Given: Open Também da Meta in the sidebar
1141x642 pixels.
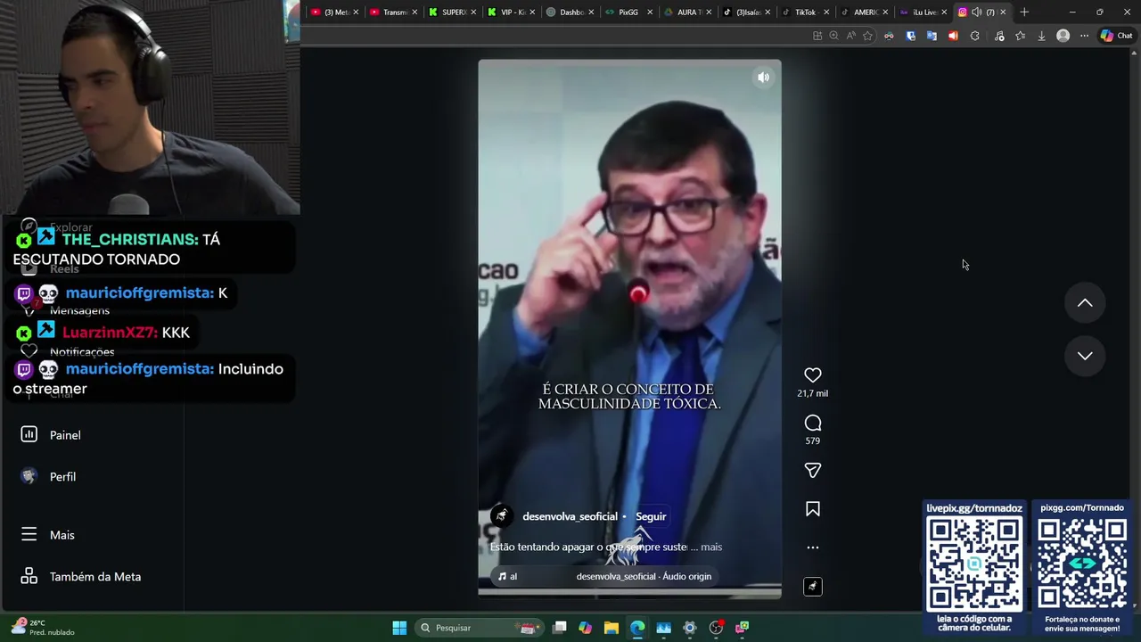Looking at the screenshot, I should [x=95, y=577].
